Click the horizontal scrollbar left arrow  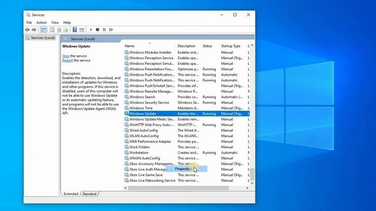click(x=125, y=188)
